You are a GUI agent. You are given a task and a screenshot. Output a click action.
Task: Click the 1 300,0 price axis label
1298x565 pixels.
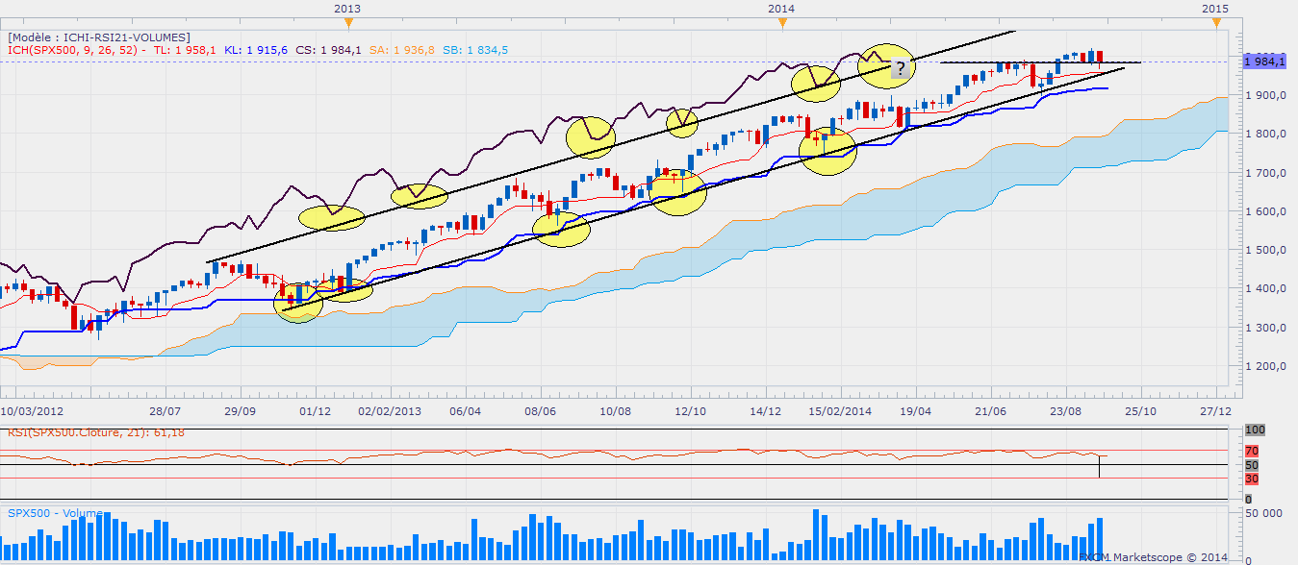(1267, 328)
